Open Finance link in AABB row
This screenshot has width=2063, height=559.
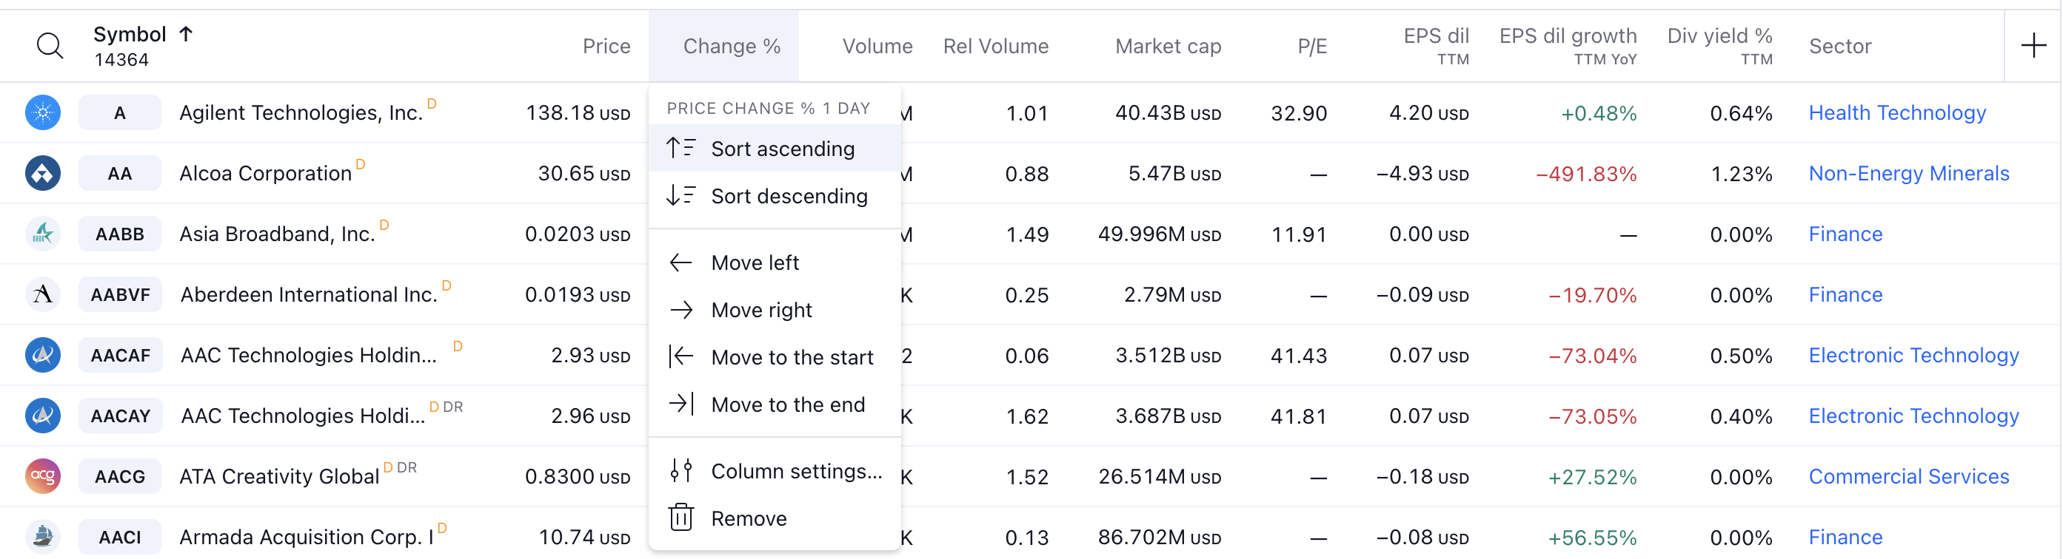[1845, 234]
